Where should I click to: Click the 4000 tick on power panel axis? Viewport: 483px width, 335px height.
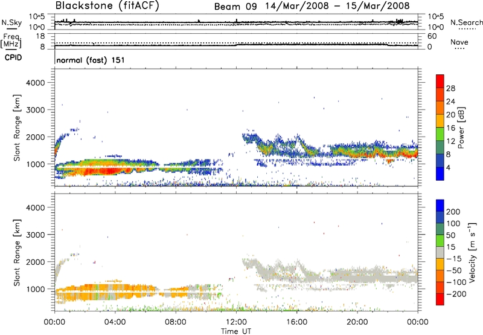coord(36,83)
